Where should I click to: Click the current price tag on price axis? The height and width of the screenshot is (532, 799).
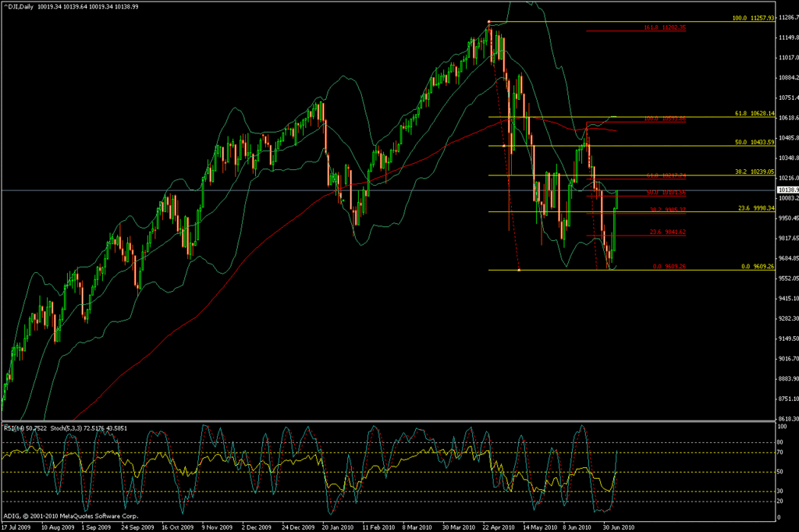(787, 190)
